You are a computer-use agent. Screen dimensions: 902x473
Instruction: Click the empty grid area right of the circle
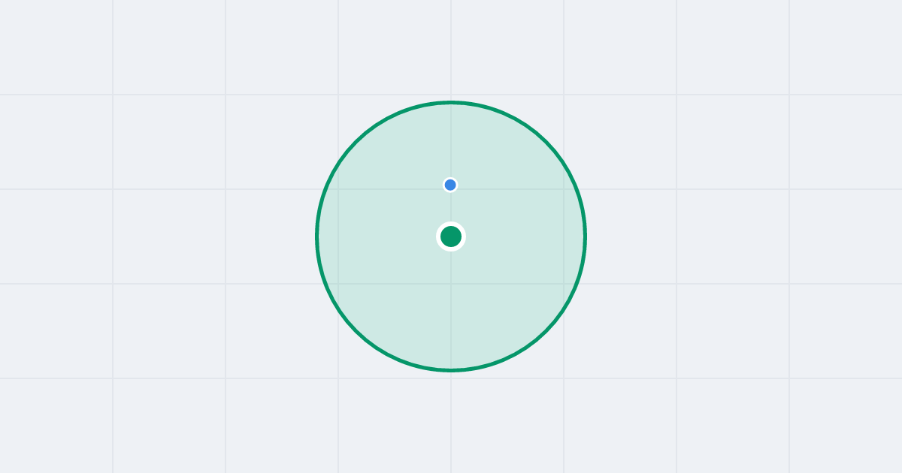pyautogui.click(x=744, y=236)
